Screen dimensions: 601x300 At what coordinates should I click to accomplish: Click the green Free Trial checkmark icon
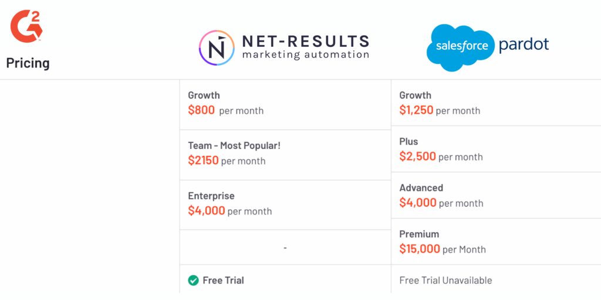coord(193,281)
